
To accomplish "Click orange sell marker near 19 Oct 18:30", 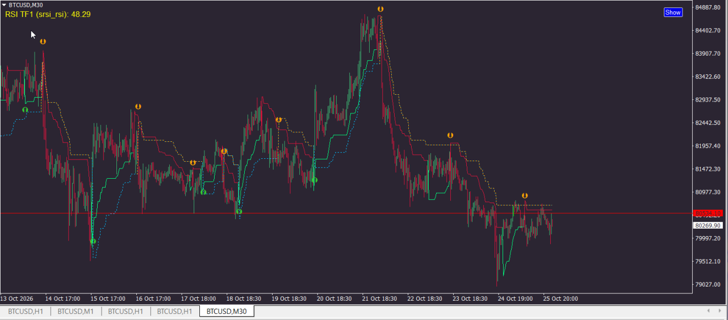I will pyautogui.click(x=279, y=120).
